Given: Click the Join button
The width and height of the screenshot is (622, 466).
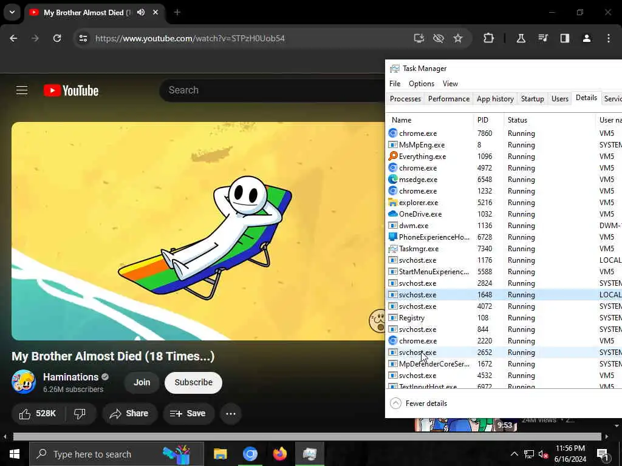Looking at the screenshot, I should tap(142, 382).
